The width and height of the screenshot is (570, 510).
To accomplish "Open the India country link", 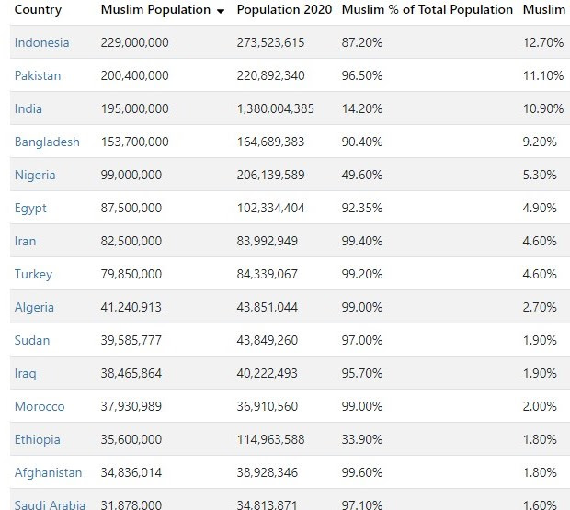I will tap(28, 109).
